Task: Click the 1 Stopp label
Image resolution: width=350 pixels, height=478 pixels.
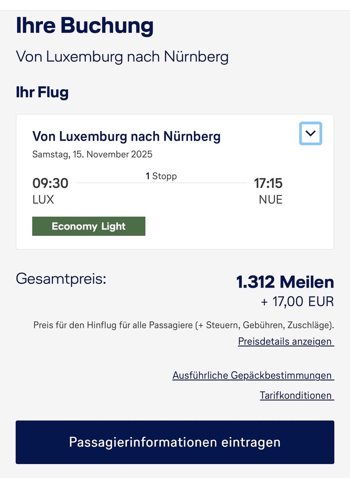Action: click(161, 176)
